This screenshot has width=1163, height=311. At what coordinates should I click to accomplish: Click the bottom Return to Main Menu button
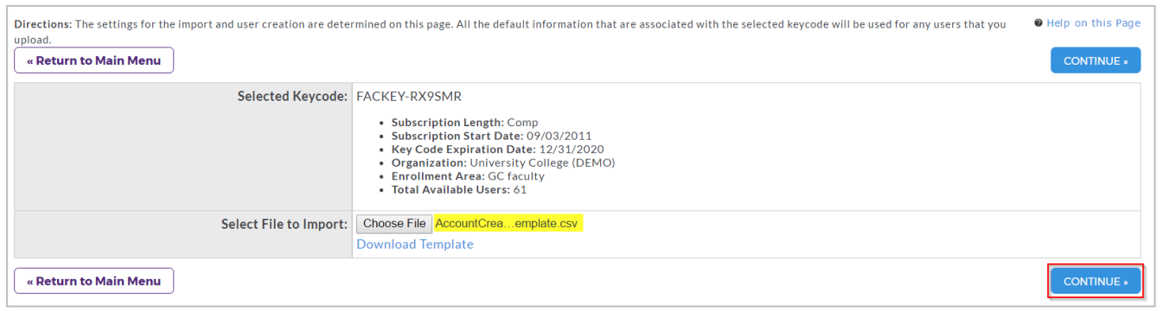(x=93, y=281)
